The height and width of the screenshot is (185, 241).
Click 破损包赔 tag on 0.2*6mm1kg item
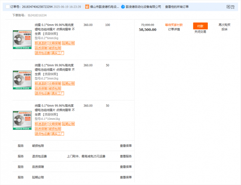[x=55, y=48]
